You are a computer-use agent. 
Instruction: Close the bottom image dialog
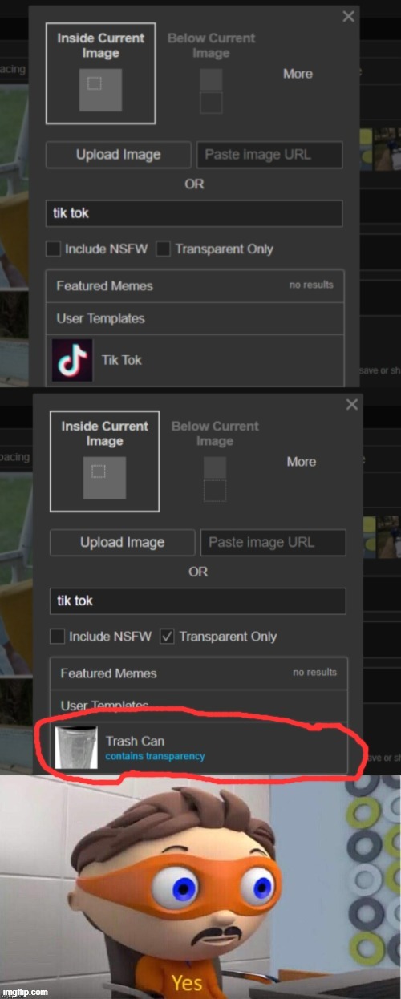[352, 405]
